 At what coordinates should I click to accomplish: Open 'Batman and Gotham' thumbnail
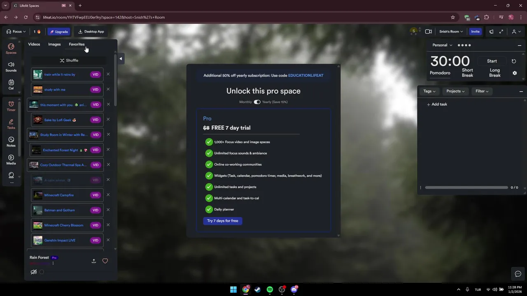tap(38, 210)
